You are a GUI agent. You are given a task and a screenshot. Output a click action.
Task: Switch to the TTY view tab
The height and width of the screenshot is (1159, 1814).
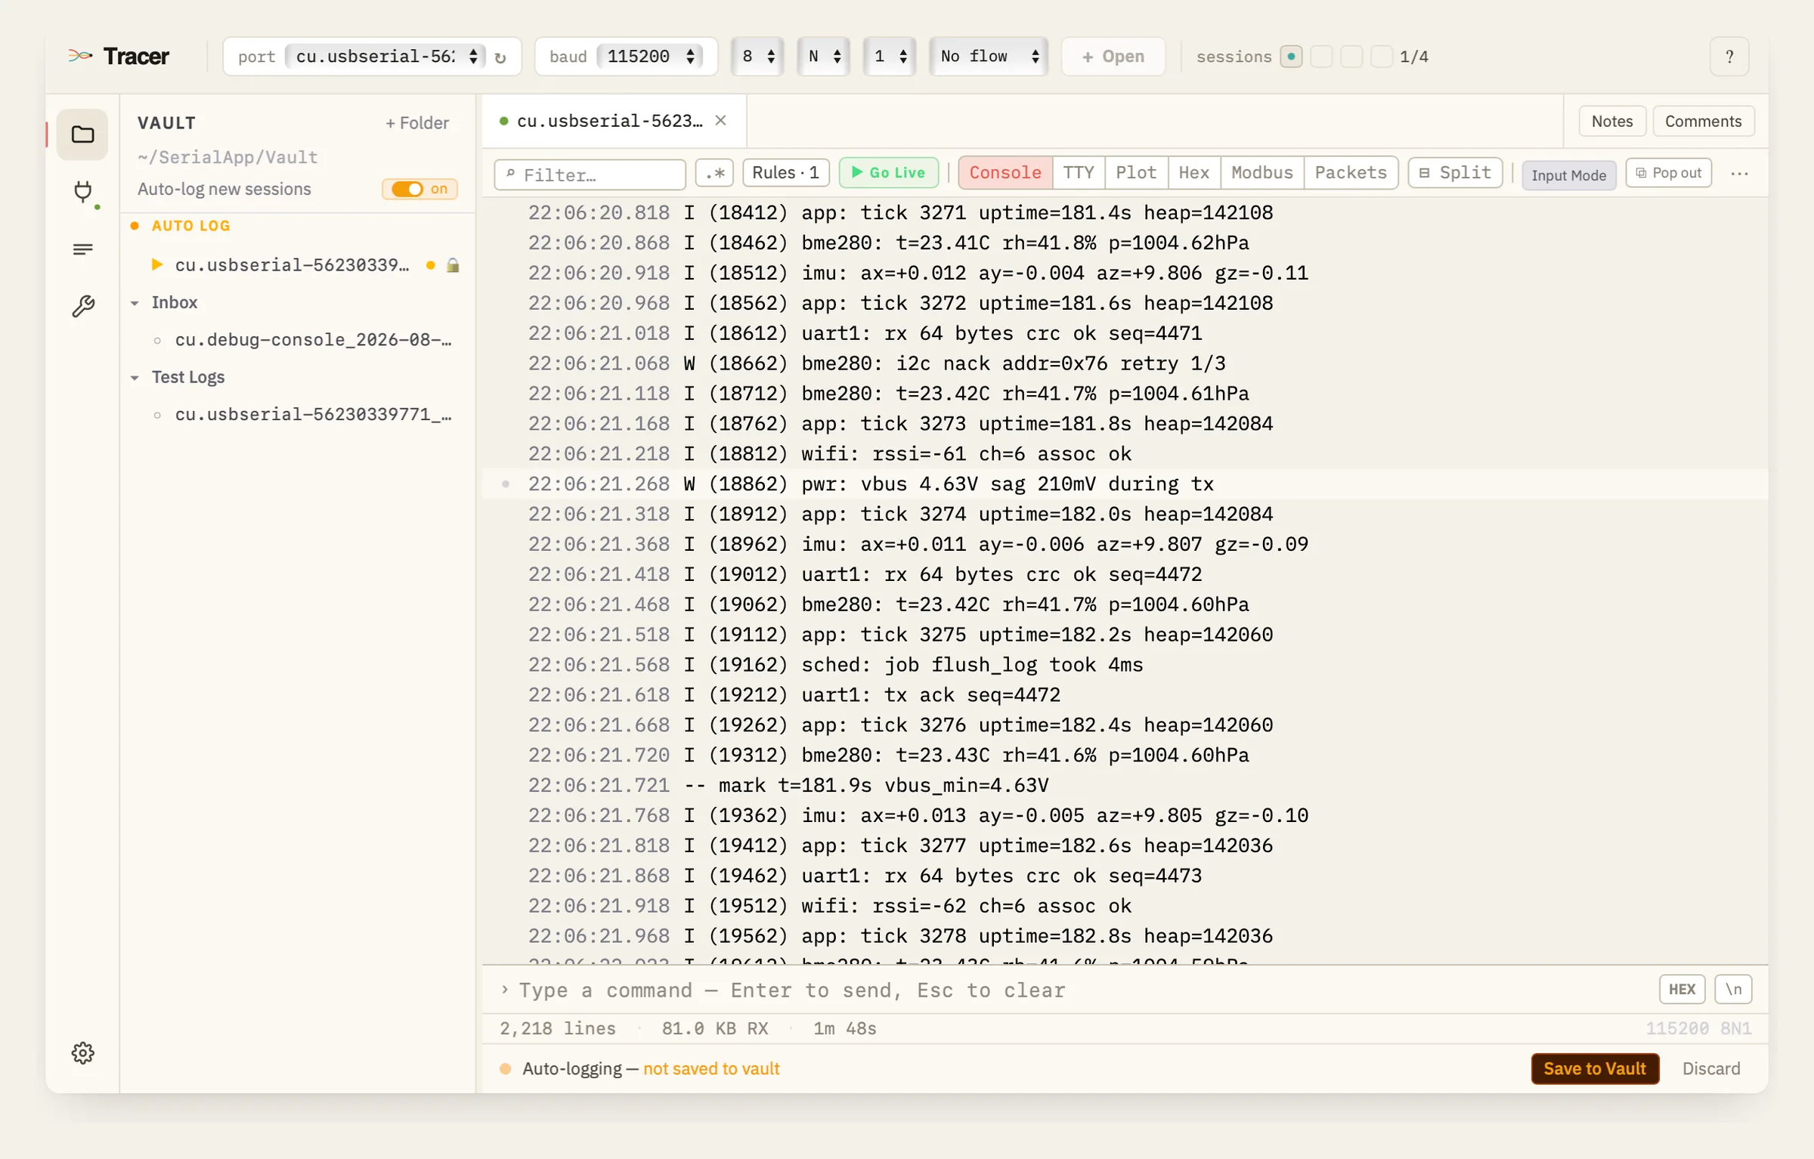(1079, 173)
